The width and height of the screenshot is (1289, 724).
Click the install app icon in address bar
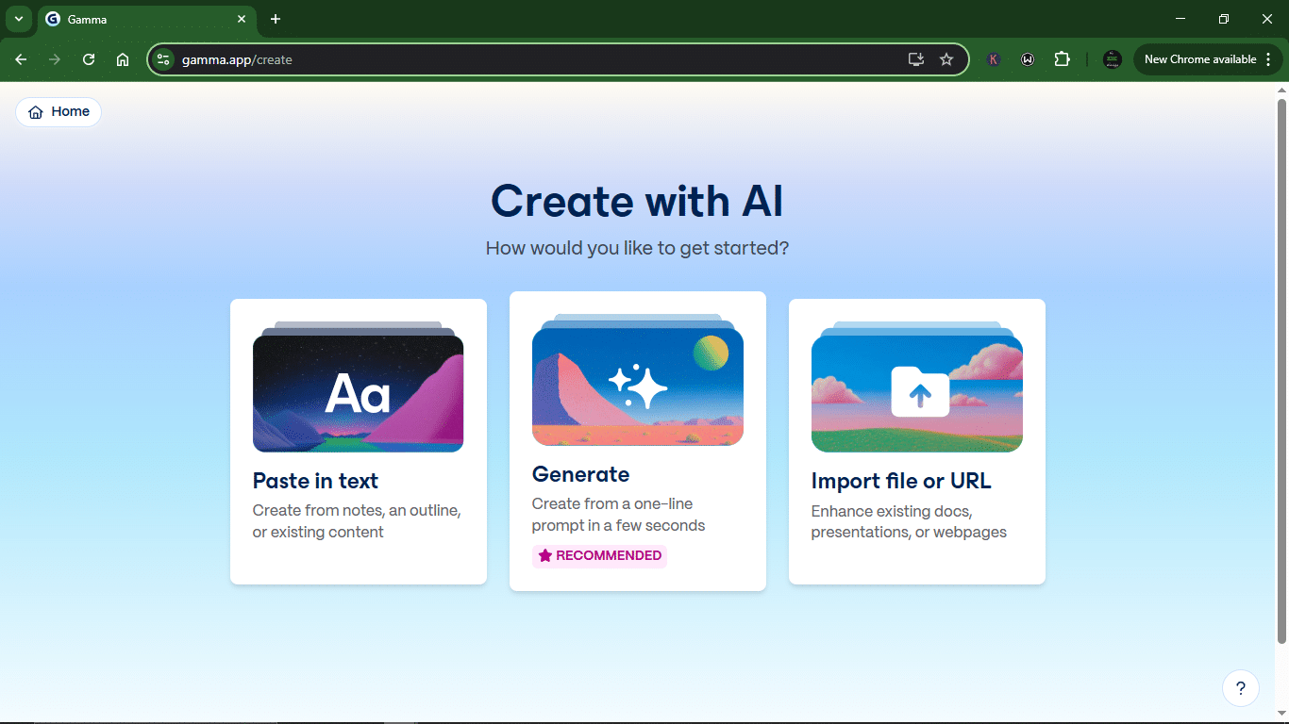point(915,59)
